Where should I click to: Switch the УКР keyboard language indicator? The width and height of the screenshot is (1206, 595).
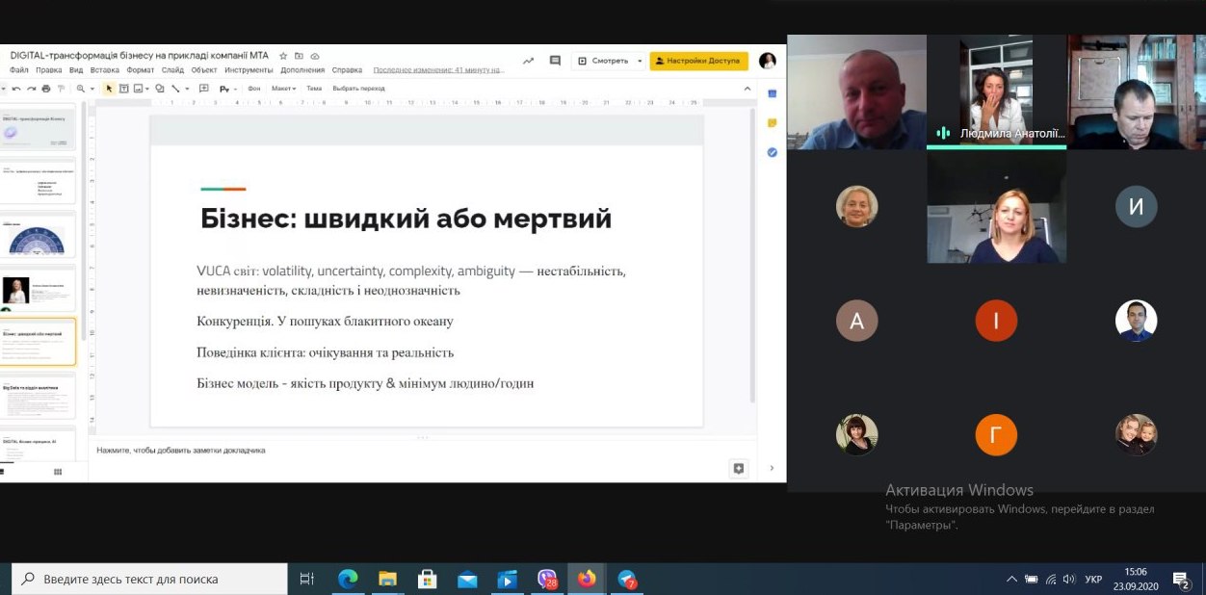1093,580
